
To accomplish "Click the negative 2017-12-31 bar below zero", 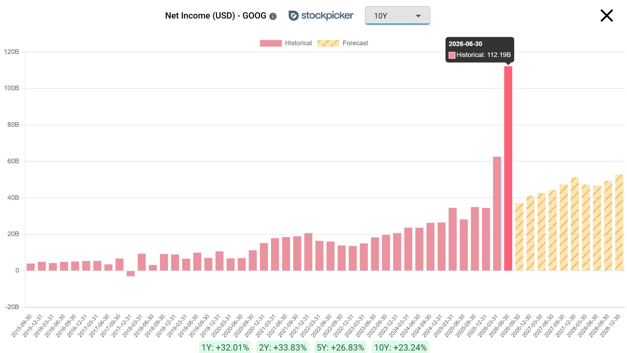I will [x=131, y=273].
